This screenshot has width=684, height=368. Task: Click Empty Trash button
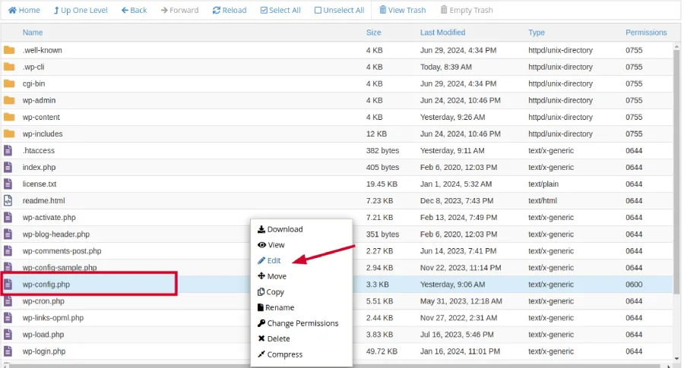pyautogui.click(x=467, y=10)
